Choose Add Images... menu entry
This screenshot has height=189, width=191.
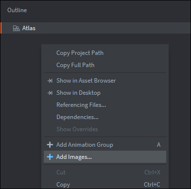[x=105, y=157]
